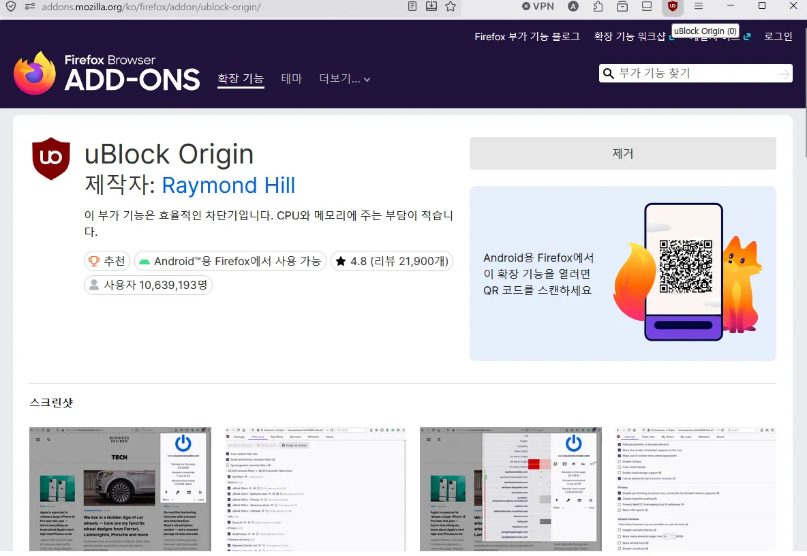
Task: Open author link 'Raymond Hill'
Action: click(x=228, y=186)
